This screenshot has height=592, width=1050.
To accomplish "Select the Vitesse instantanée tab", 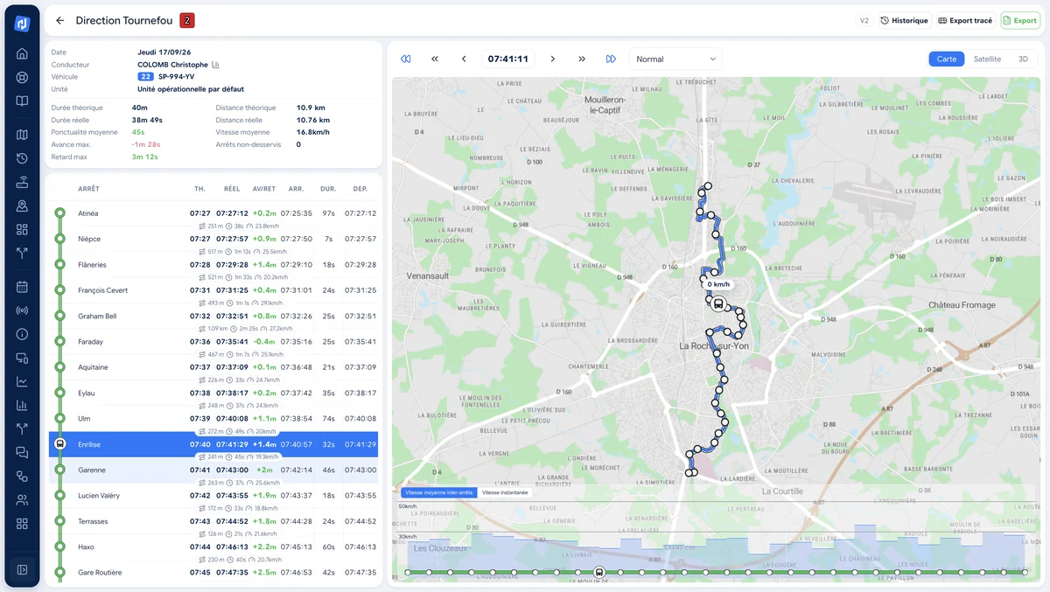I will click(x=505, y=492).
